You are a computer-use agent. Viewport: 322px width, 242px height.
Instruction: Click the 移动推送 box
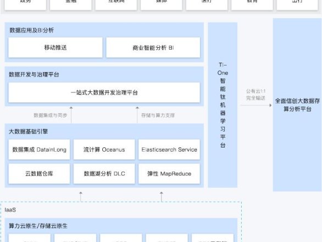(x=55, y=47)
